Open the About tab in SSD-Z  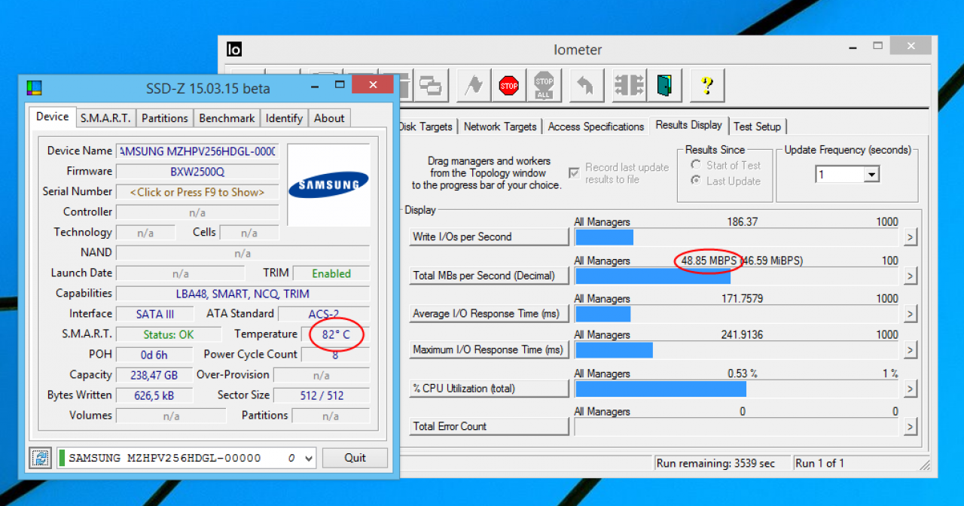click(329, 118)
